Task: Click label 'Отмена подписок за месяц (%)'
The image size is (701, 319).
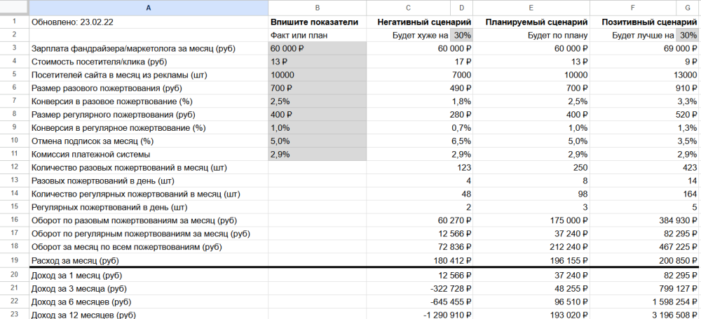Action: pyautogui.click(x=93, y=141)
